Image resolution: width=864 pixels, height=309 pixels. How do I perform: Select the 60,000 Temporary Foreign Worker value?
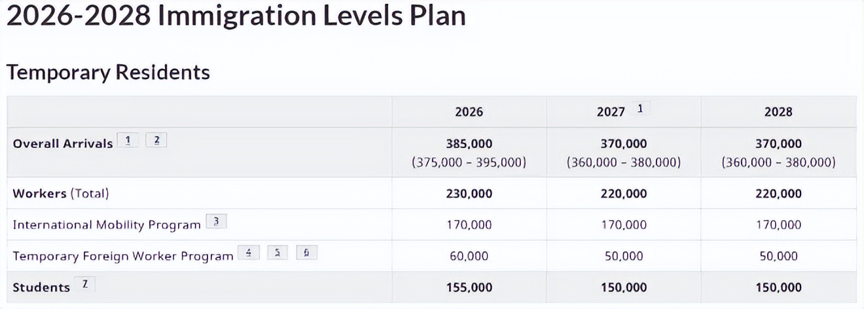(469, 256)
